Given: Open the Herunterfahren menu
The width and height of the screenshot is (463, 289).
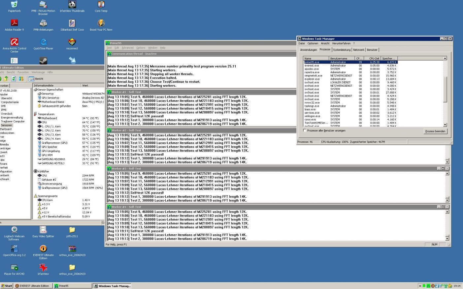Looking at the screenshot, I should pyautogui.click(x=341, y=43).
